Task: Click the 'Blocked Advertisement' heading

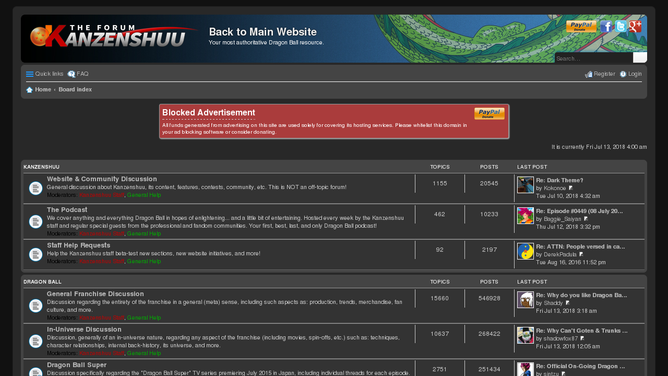Action: click(209, 113)
